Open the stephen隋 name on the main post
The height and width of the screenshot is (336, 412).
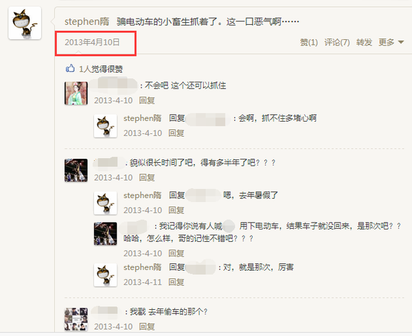(x=87, y=21)
